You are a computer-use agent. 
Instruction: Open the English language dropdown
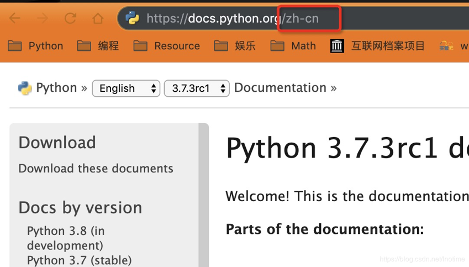(126, 88)
